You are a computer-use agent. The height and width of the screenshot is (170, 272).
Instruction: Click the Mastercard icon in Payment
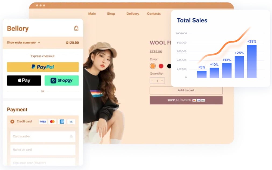[52, 122]
